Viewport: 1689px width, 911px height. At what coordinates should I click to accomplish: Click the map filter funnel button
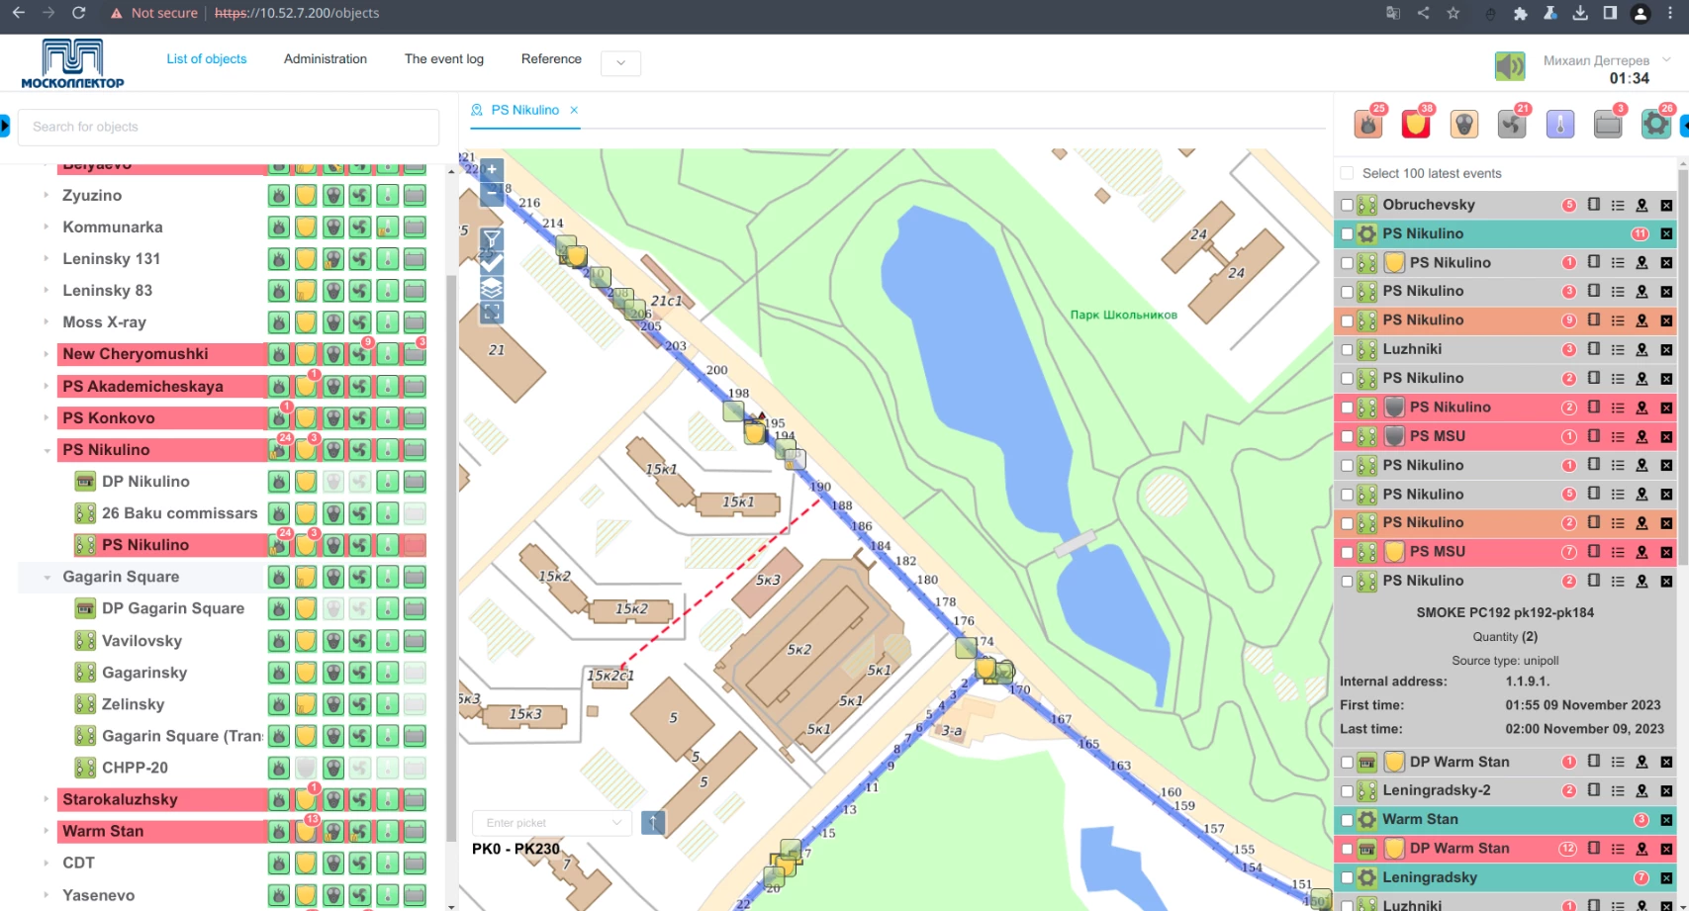pyautogui.click(x=492, y=239)
